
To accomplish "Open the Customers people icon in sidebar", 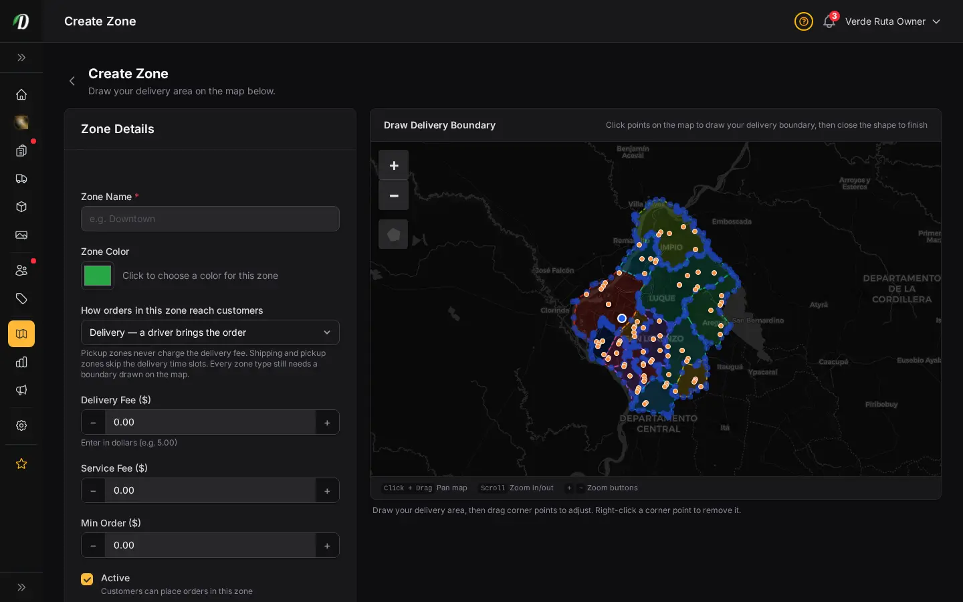I will [x=21, y=270].
